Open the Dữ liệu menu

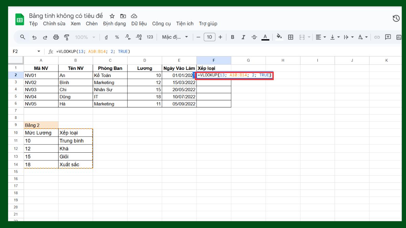(139, 24)
